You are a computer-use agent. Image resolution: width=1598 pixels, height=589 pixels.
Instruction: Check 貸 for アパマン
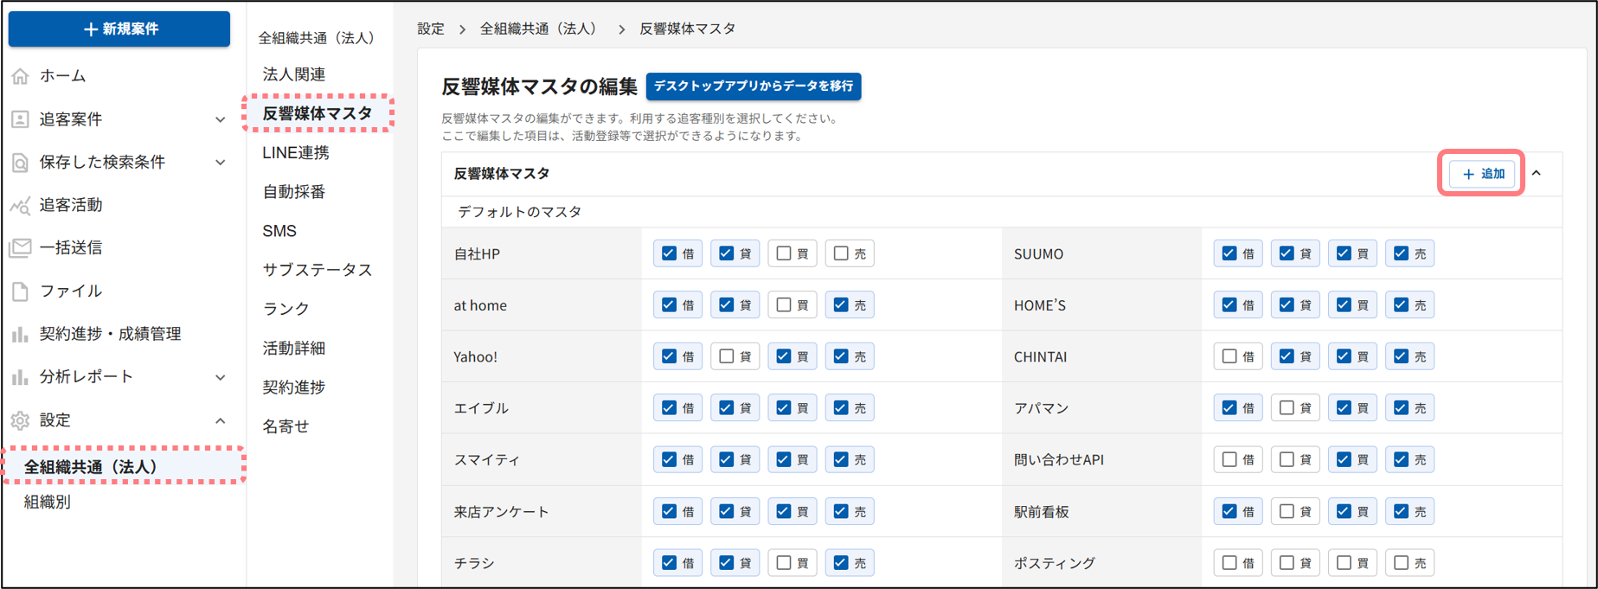click(1287, 407)
